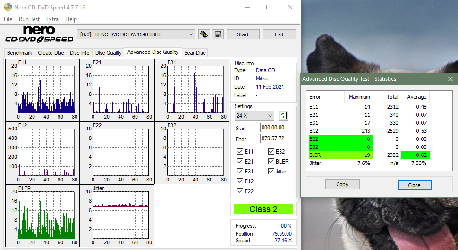Image resolution: width=458 pixels, height=250 pixels.
Task: Switch to the Benchmark tab
Action: point(19,53)
